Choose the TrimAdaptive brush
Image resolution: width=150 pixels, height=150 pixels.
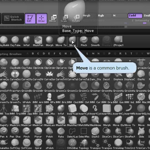(x=118, y=144)
